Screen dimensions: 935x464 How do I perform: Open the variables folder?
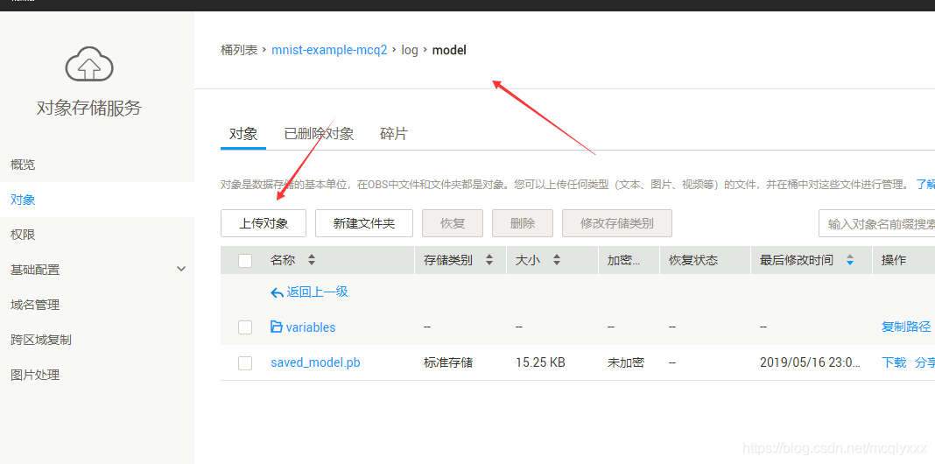311,327
